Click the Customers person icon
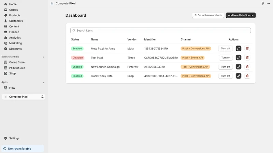Viewport: 273px width, 153px height. coord(5,21)
